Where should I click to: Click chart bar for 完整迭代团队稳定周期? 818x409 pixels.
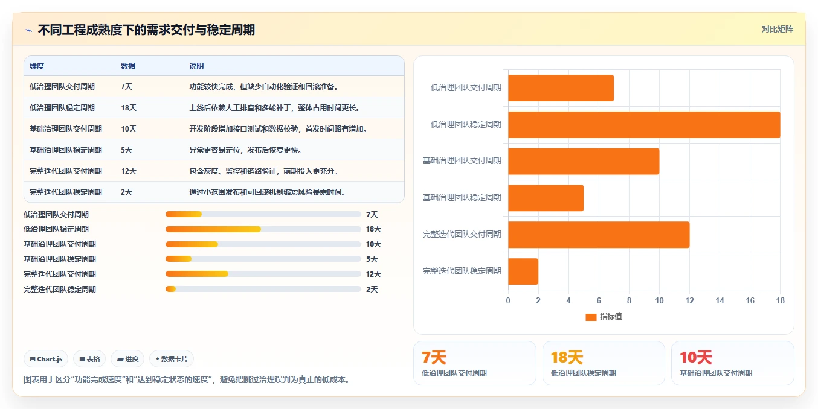click(x=523, y=271)
